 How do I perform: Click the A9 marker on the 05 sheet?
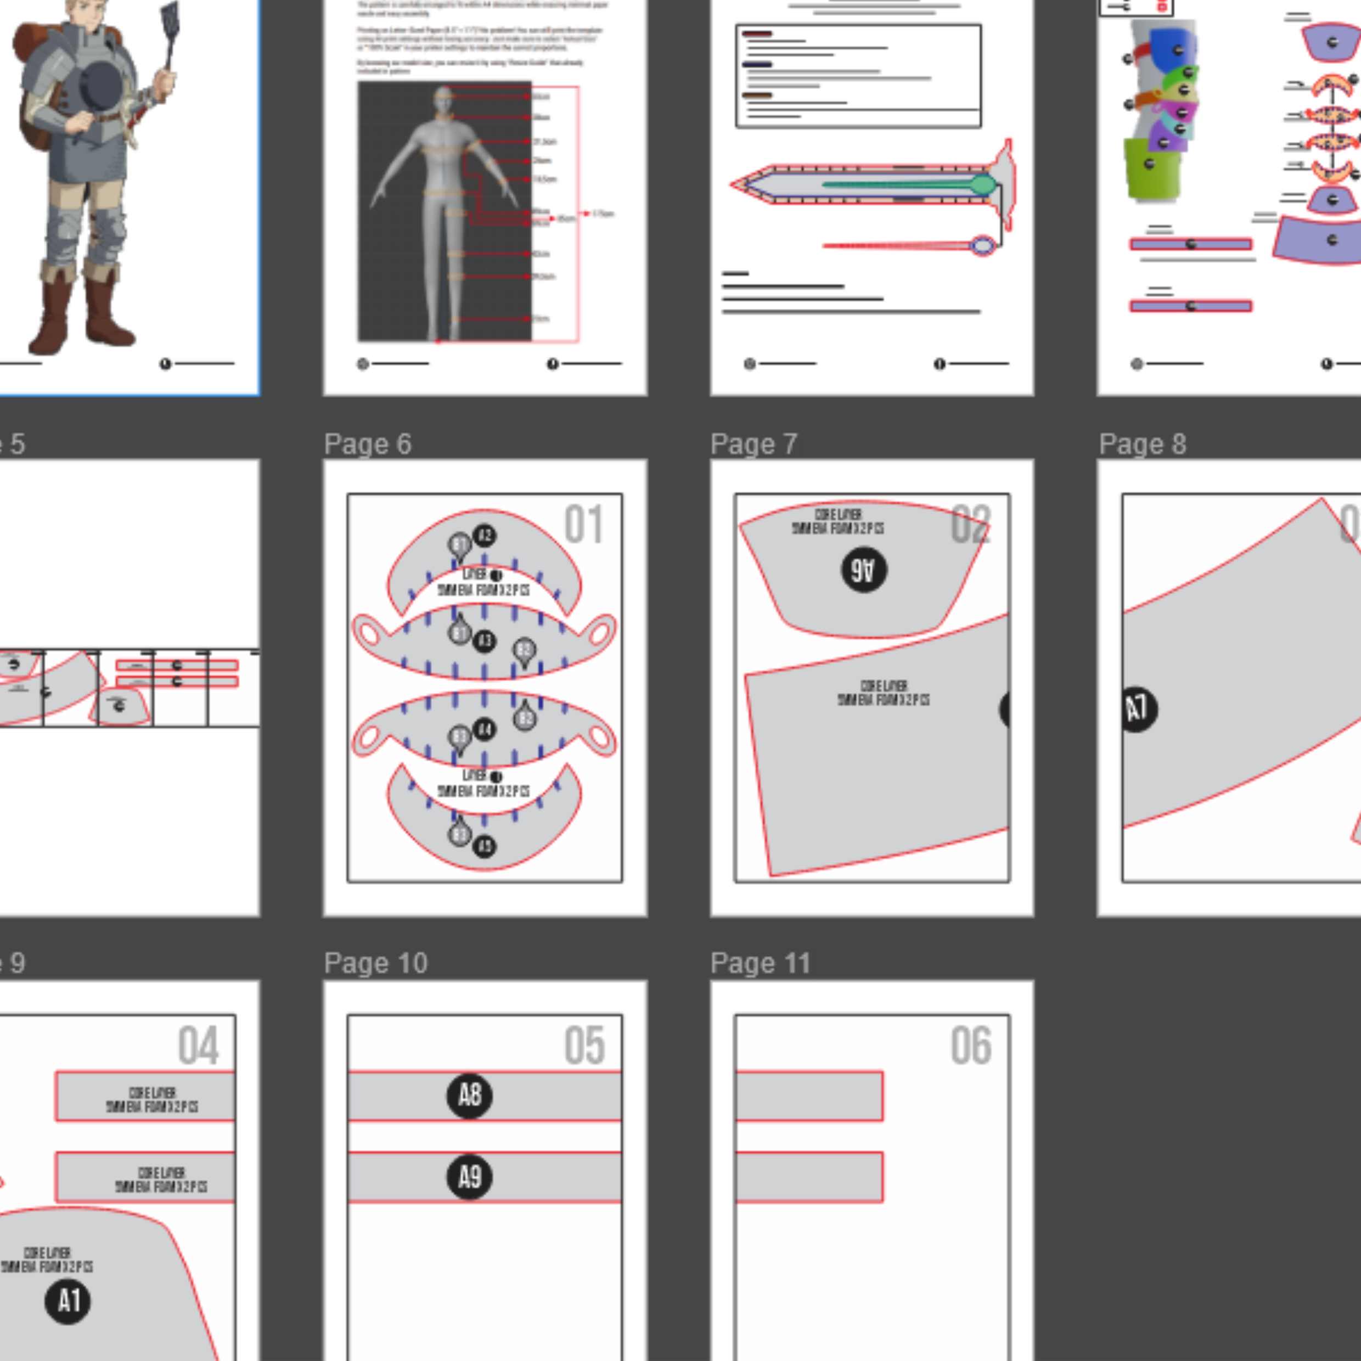tap(469, 1177)
